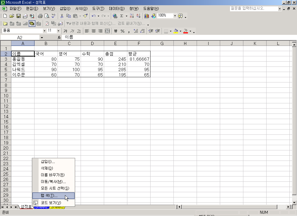Open the Chart Wizard icon
This screenshot has height=216, width=297.
(x=146, y=16)
